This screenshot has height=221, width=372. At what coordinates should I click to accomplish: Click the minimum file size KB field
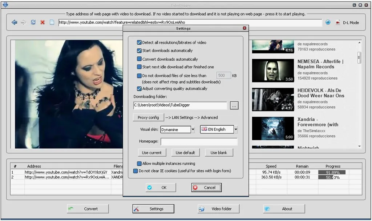(x=223, y=76)
